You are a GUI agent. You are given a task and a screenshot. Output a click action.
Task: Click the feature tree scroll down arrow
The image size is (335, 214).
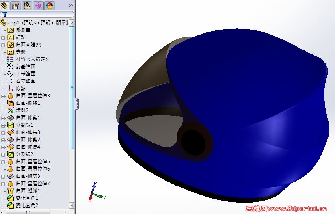72,205
